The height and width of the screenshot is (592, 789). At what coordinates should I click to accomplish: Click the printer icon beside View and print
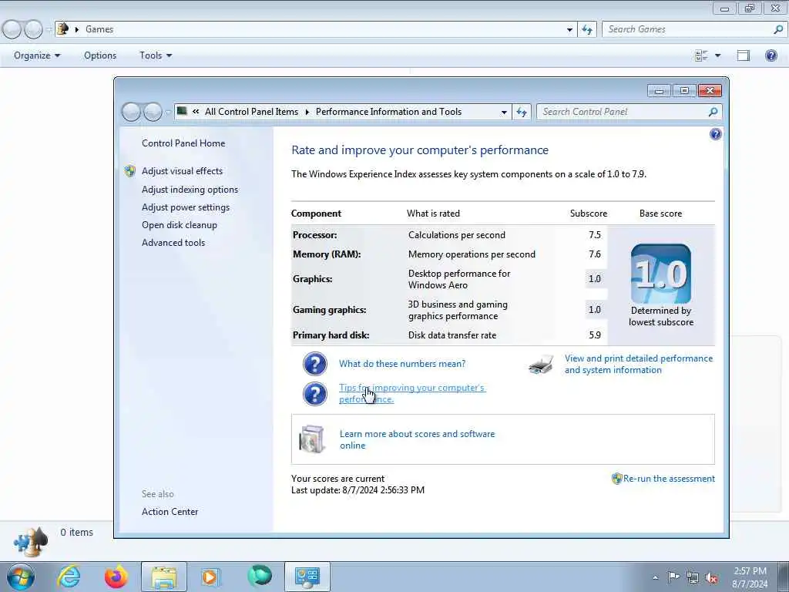coord(542,364)
